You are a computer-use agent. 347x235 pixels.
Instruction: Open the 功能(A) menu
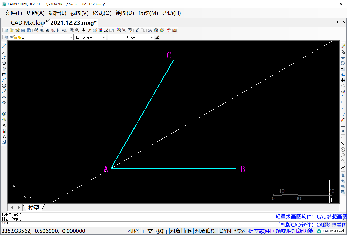pyautogui.click(x=36, y=13)
